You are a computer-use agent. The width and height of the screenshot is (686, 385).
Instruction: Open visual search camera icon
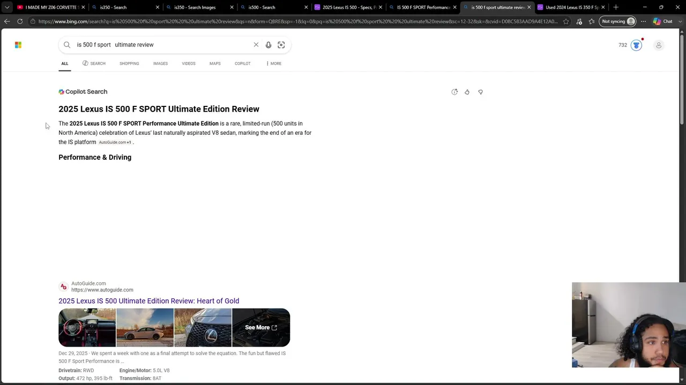tap(281, 45)
